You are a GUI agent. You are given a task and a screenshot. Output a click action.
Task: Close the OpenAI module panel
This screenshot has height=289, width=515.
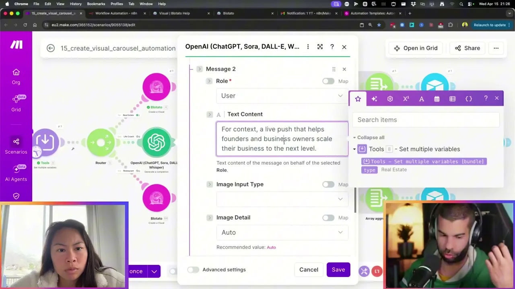(344, 47)
